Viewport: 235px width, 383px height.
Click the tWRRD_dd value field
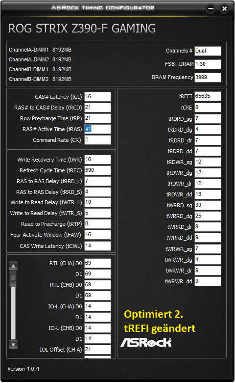[x=208, y=238]
